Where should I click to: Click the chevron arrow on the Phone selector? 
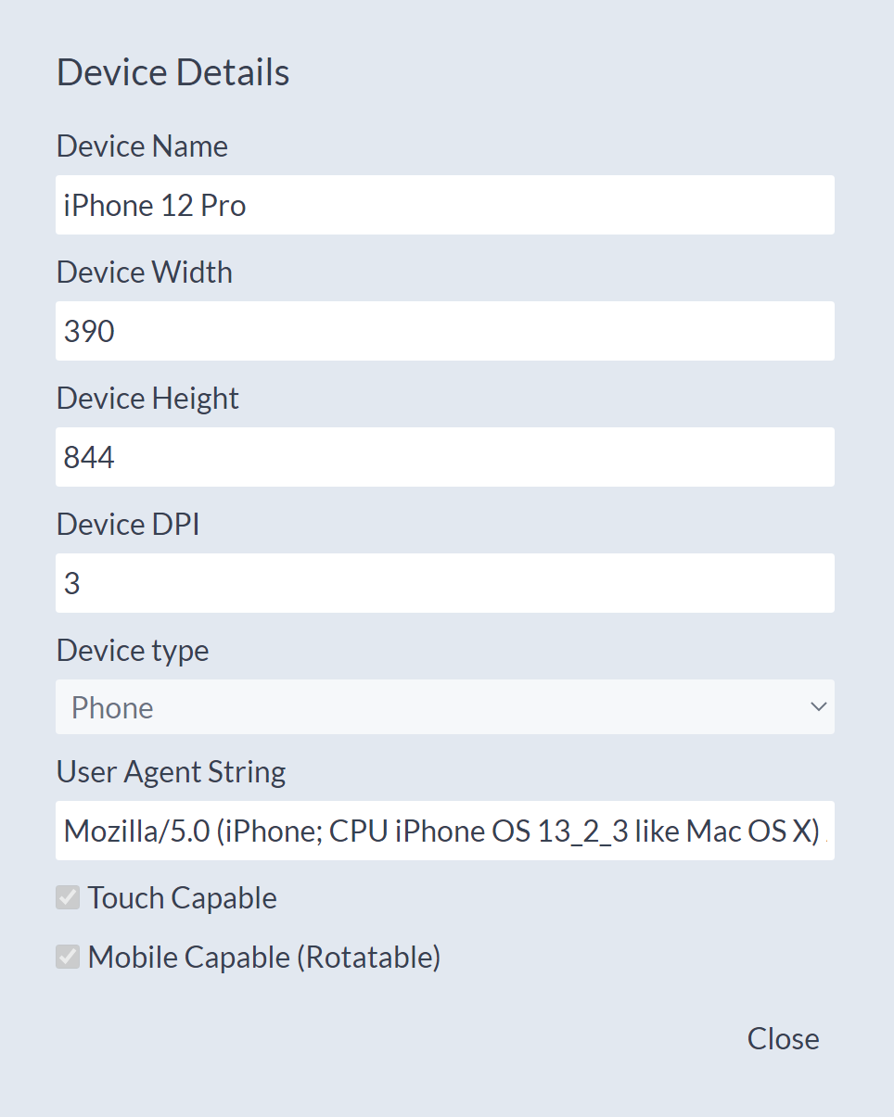tap(818, 707)
